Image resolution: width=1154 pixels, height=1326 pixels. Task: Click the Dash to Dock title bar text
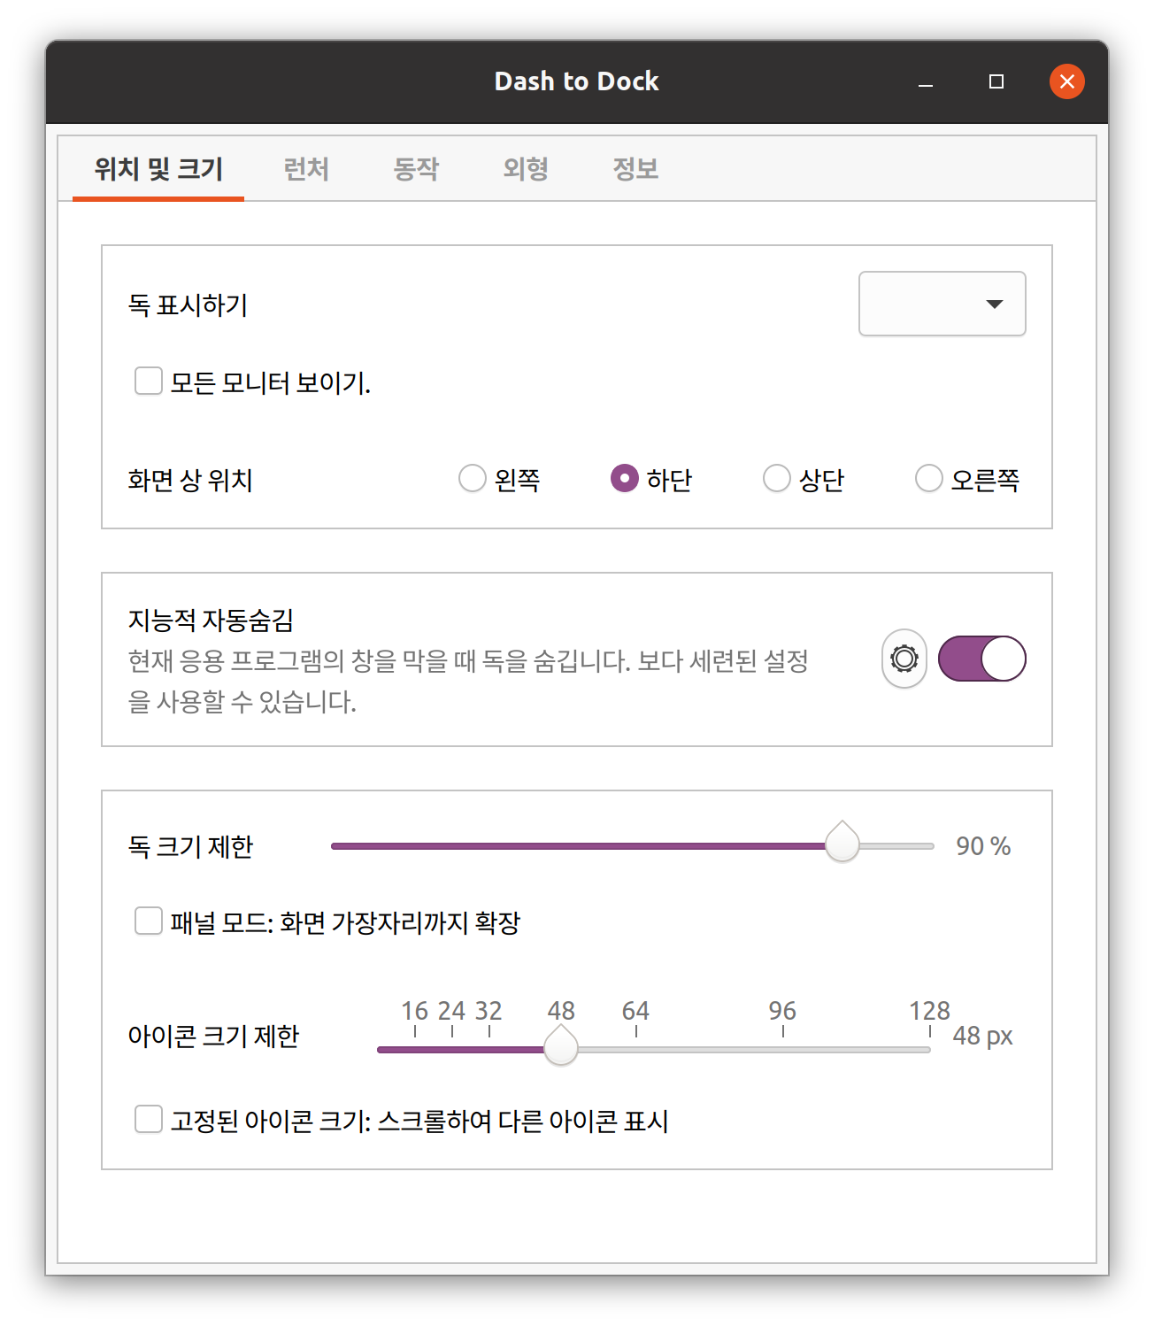pos(577,81)
